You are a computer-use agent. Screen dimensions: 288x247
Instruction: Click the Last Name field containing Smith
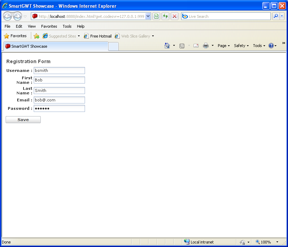click(59, 91)
